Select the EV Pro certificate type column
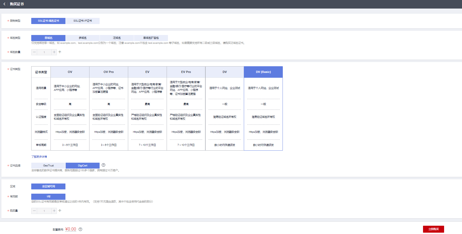Screen dimensions: 462x234 coord(186,72)
